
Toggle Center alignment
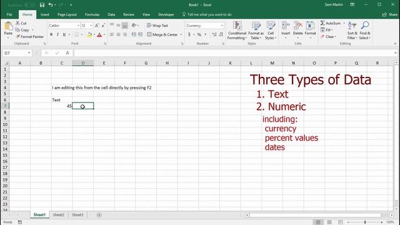pos(118,34)
